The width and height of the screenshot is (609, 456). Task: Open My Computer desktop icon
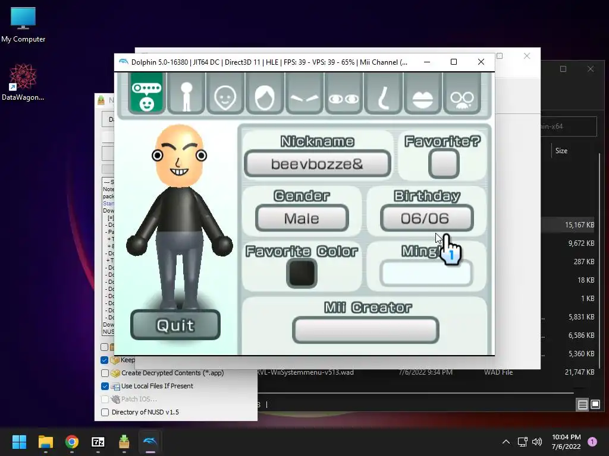pos(23,25)
